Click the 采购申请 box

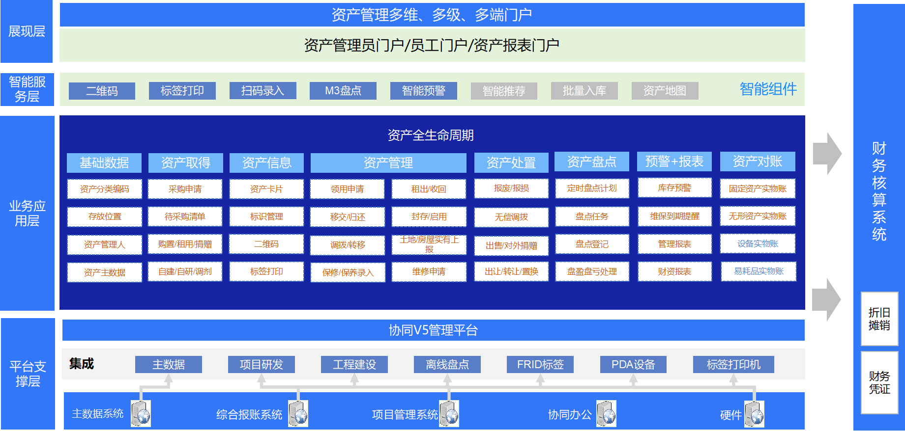[x=185, y=189]
